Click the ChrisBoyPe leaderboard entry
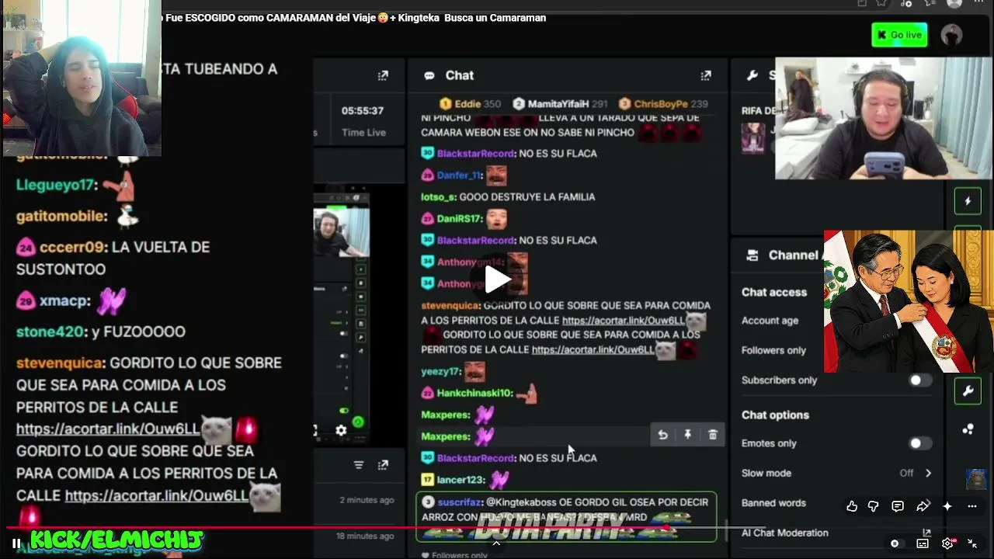 (x=662, y=104)
